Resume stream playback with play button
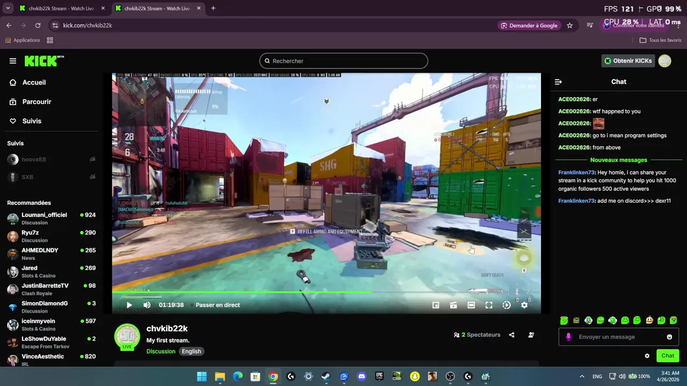 pos(129,305)
